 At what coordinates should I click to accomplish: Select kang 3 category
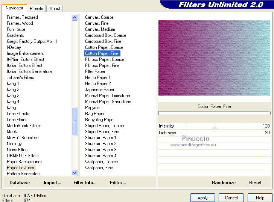pos(13,96)
